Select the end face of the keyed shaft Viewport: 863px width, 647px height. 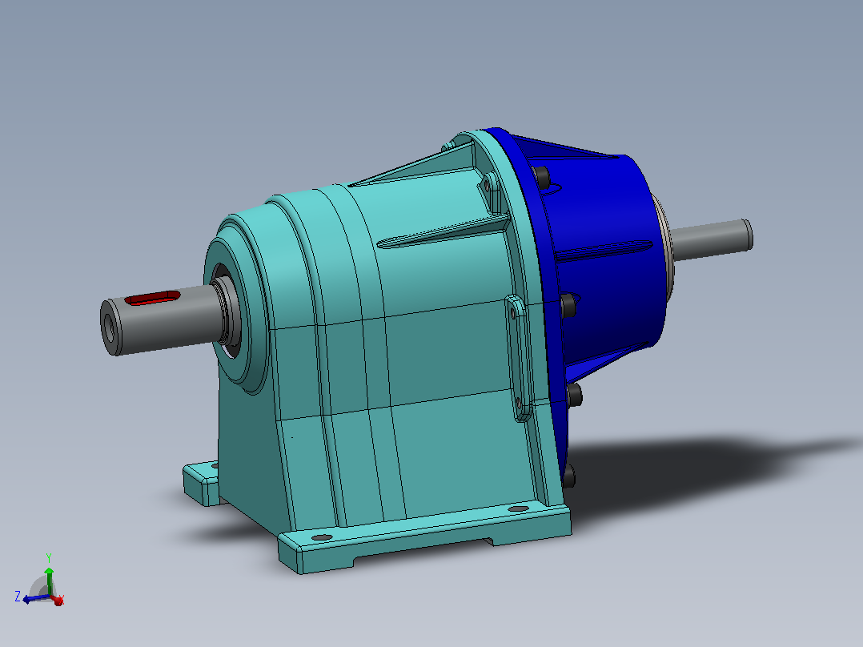110,328
